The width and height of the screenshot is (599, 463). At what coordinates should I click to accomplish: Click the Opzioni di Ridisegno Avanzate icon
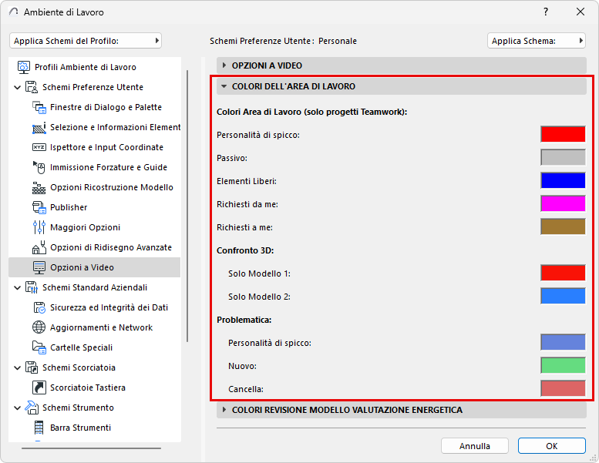click(39, 247)
